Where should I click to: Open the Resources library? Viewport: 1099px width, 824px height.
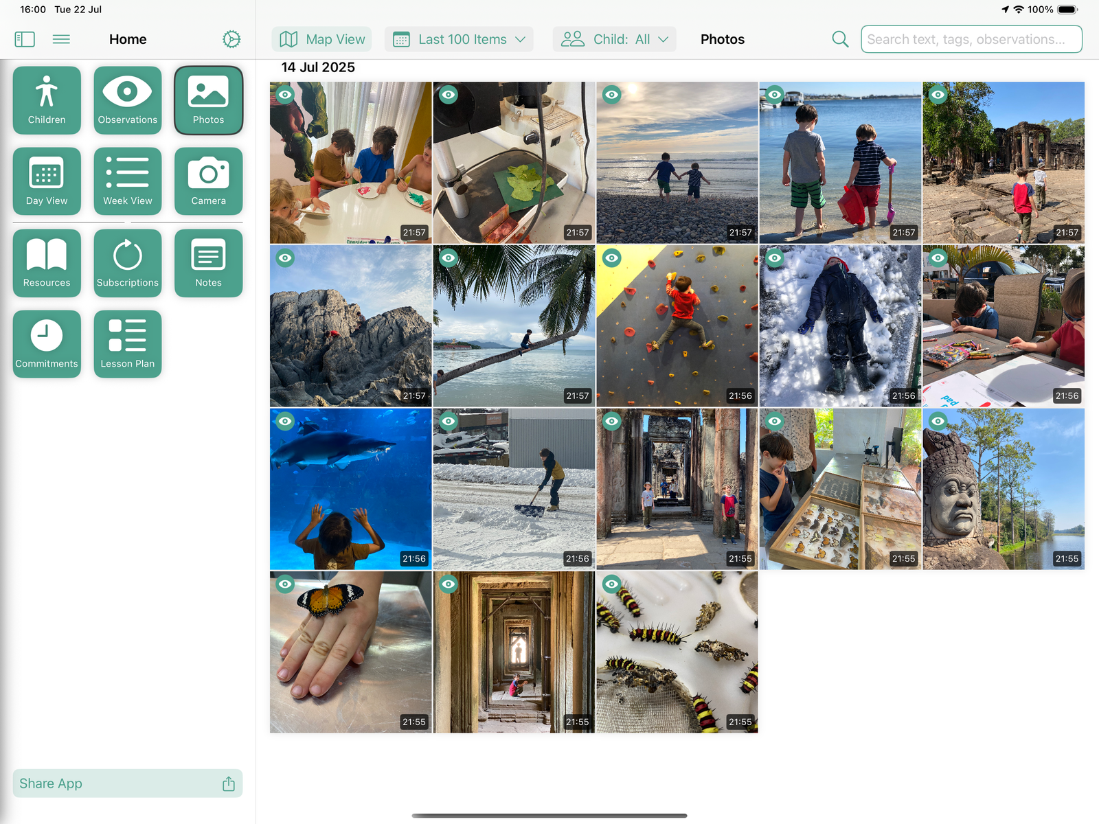(x=46, y=263)
